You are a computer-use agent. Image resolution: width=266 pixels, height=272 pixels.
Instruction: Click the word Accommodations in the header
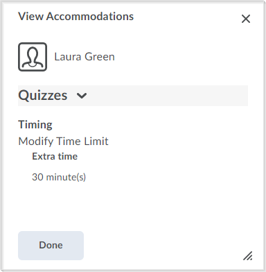(x=90, y=17)
